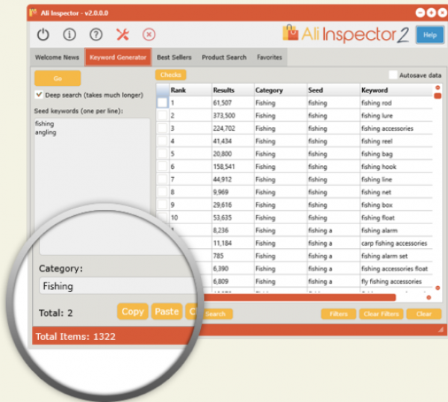Switch to the Product Search tab

point(224,58)
